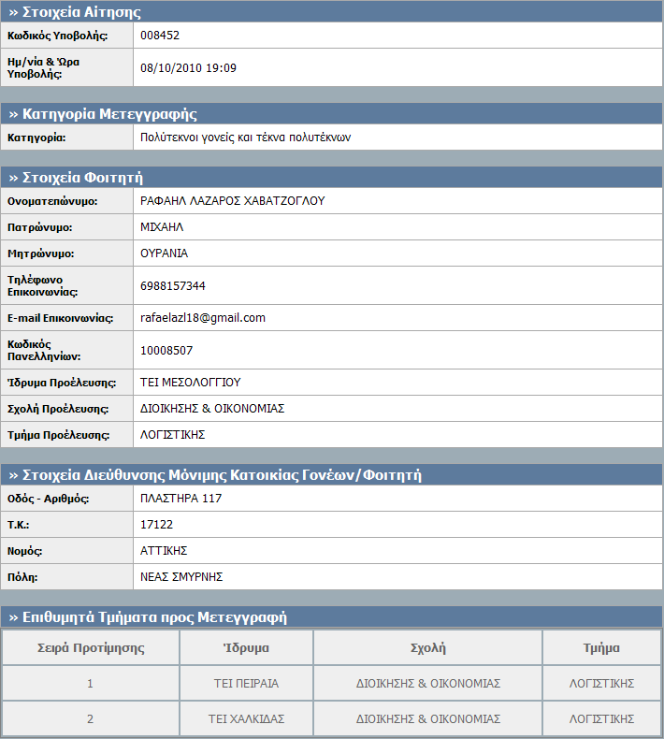Select the ΤΕΙ ΠΕΙΡΑΙΑ cell
Viewport: 664px width, 739px height.
[247, 683]
